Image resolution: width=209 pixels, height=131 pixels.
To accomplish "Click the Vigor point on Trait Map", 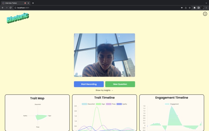I will pos(47,116).
